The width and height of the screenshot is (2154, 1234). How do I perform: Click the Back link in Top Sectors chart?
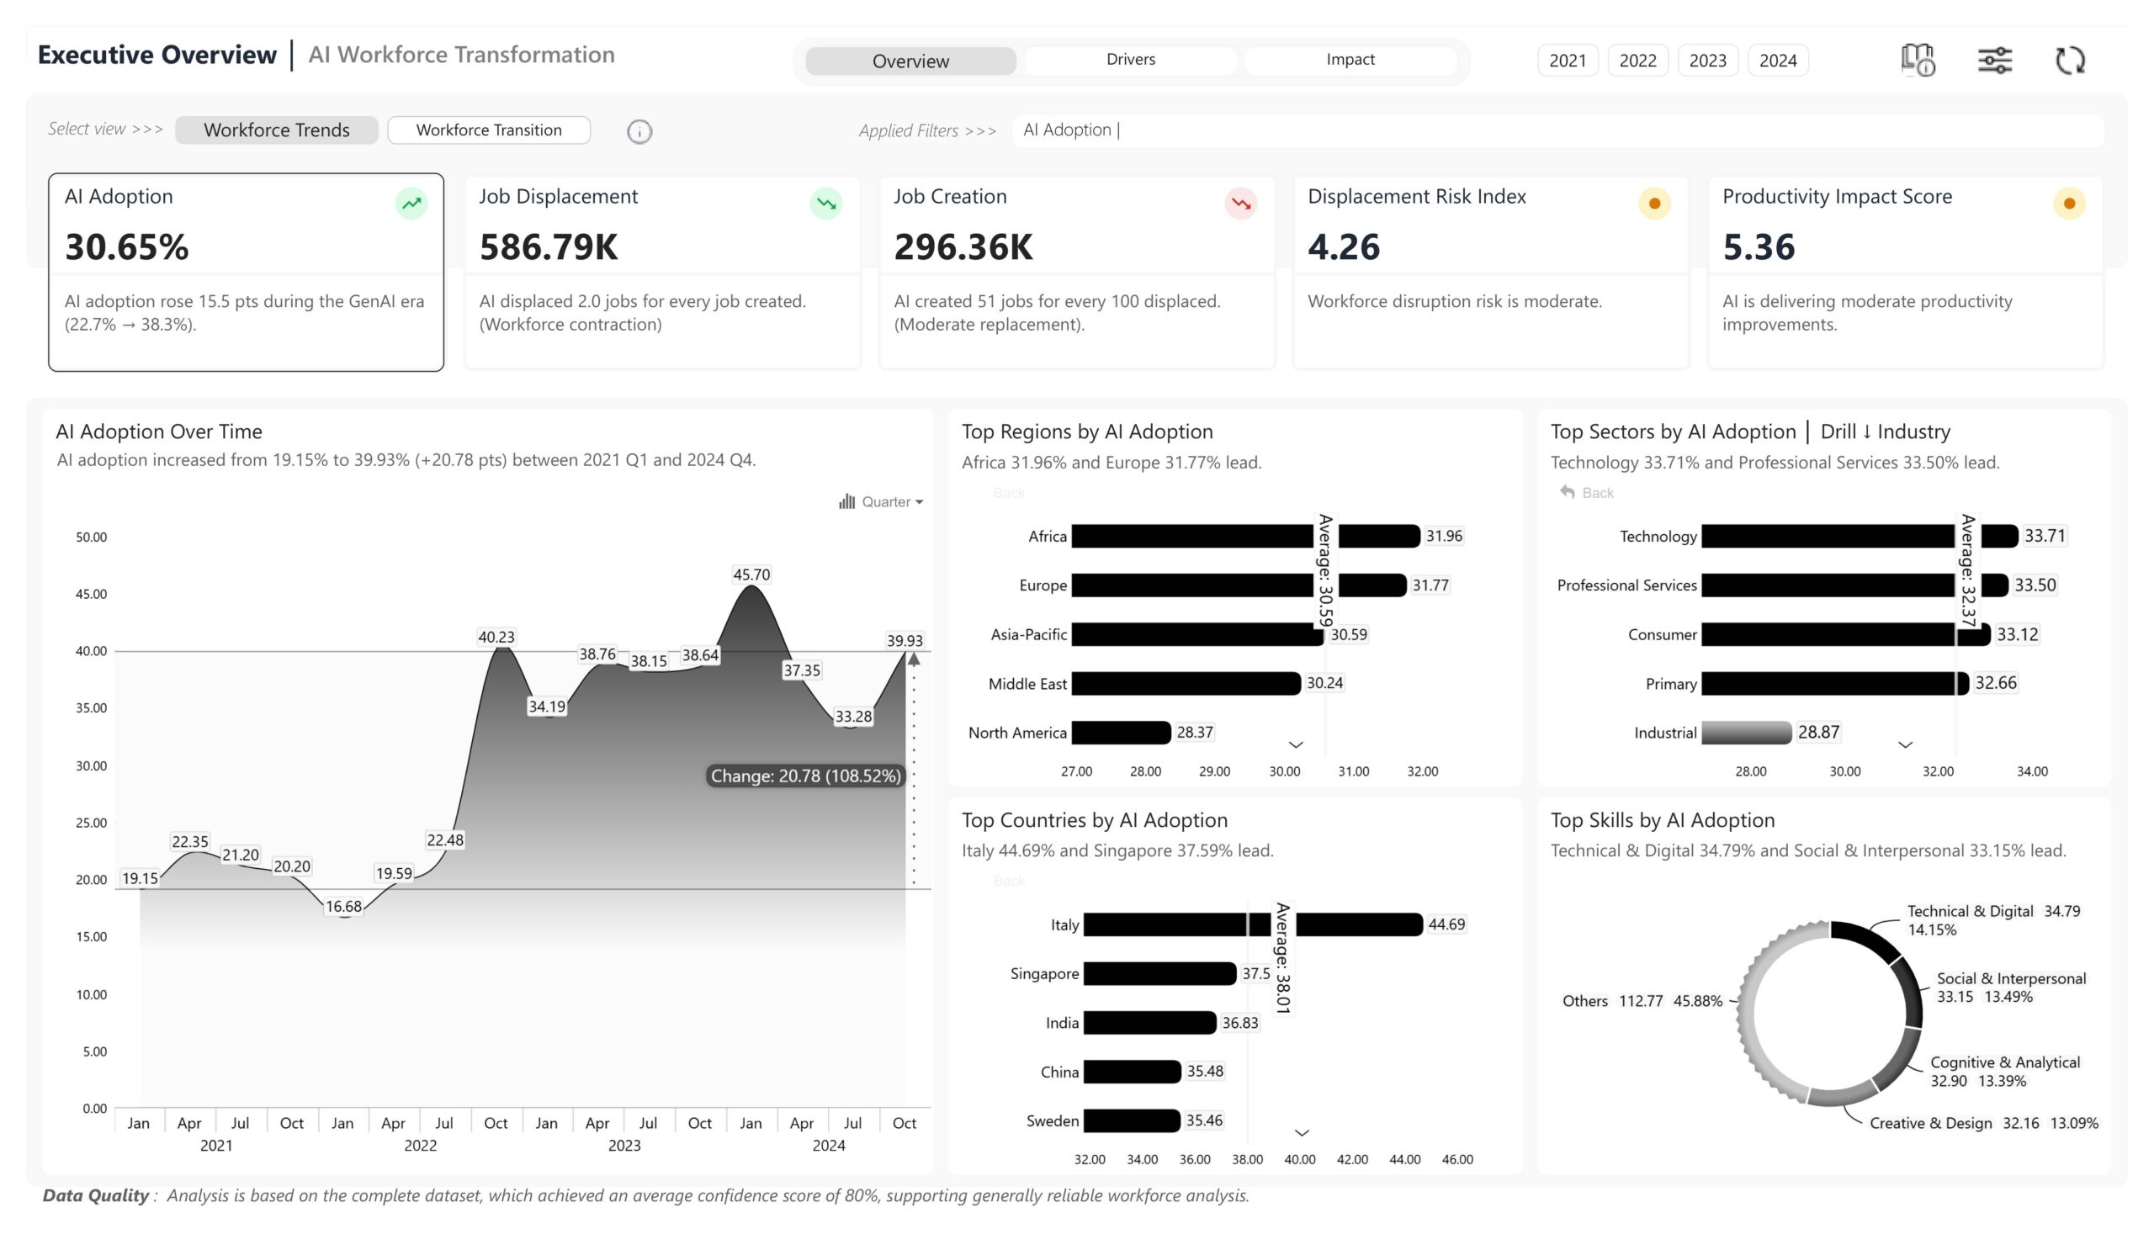1597,492
